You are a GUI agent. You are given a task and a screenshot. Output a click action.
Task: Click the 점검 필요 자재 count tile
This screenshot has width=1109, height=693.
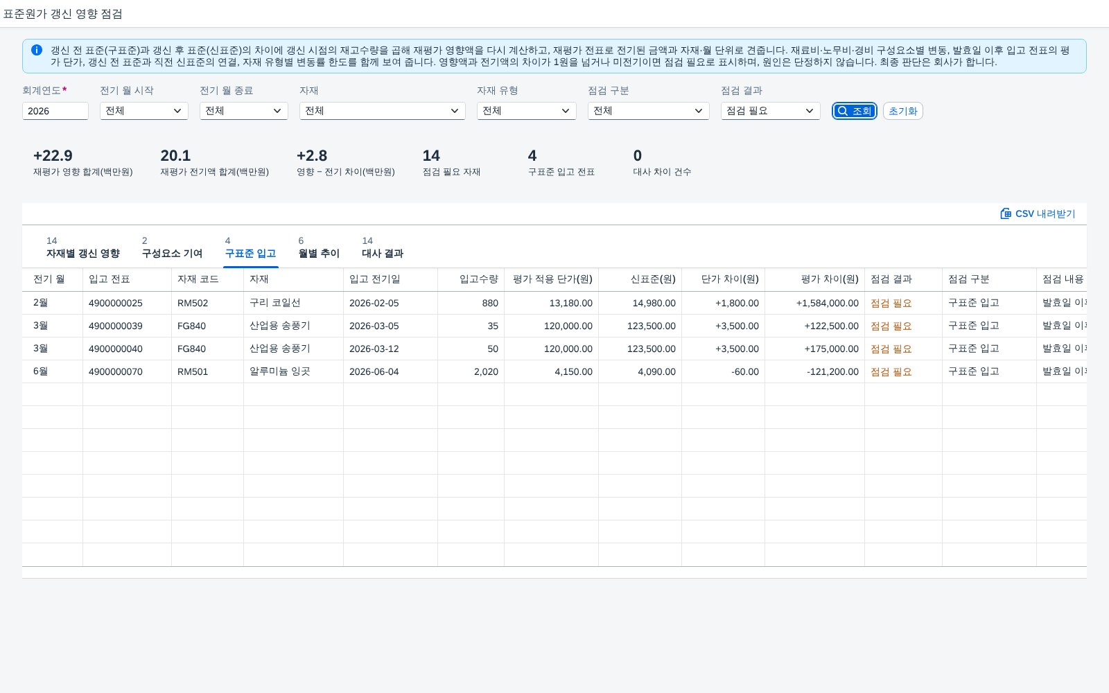(452, 163)
